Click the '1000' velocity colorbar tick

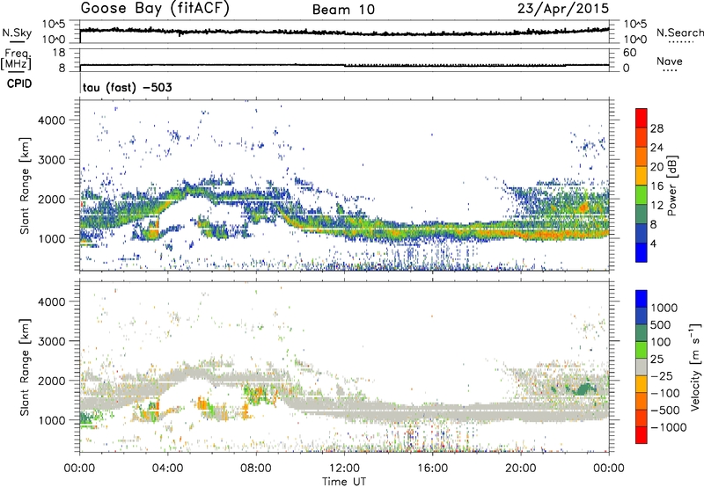pos(664,308)
